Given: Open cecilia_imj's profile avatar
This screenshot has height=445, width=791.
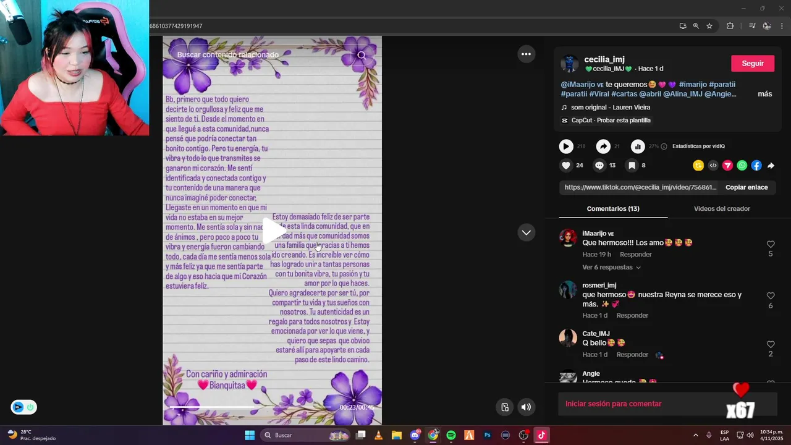Looking at the screenshot, I should [x=570, y=64].
